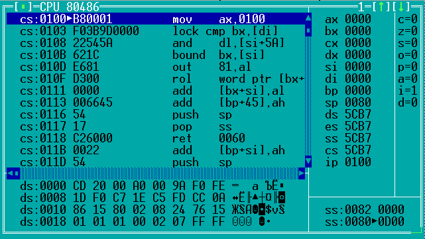Click the green up-arrow zoom icon
This screenshot has height=239, width=425.
point(381,7)
